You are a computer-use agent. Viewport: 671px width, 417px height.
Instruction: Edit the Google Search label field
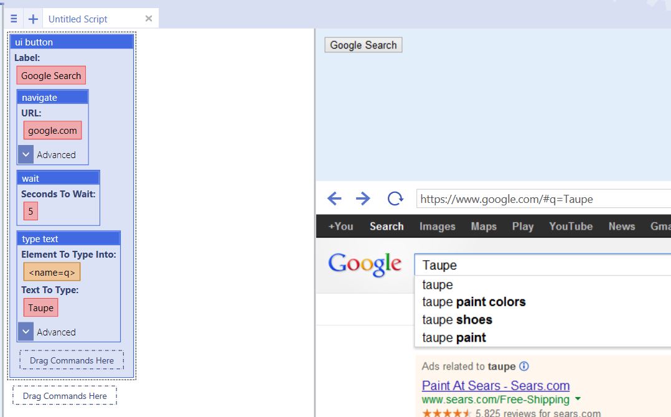[51, 75]
